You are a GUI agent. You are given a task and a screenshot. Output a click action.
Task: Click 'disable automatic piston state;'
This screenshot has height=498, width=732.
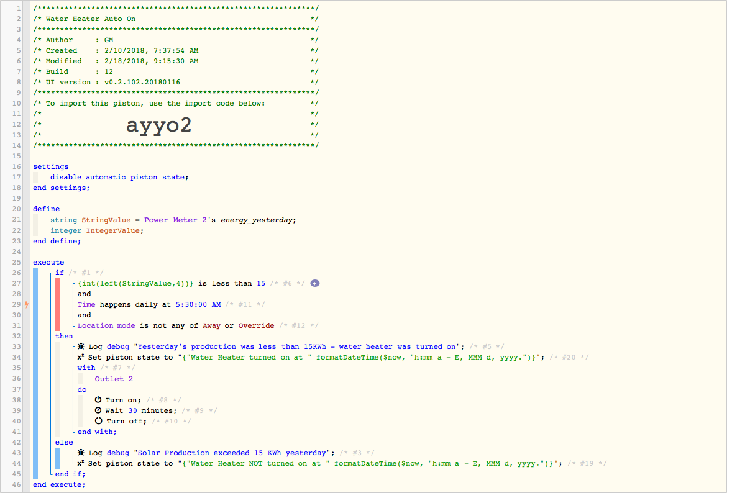119,177
